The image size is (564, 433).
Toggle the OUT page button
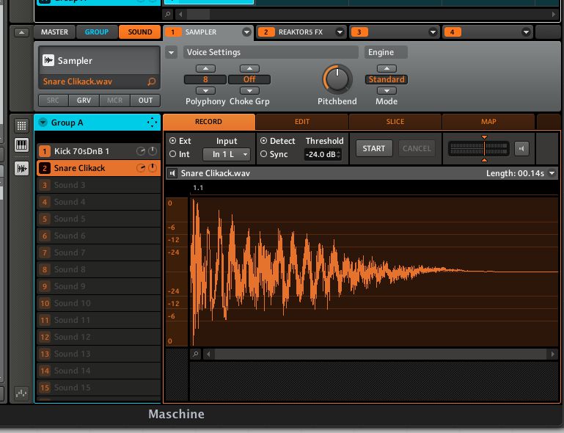tap(145, 101)
